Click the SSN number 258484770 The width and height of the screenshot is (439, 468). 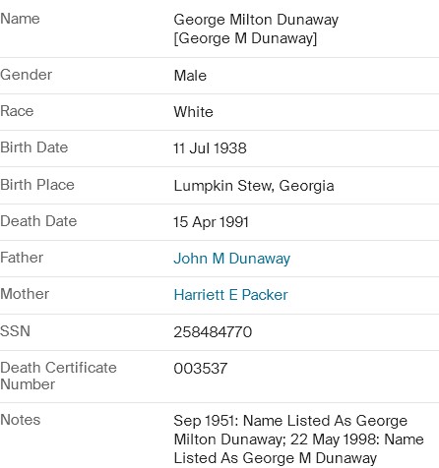click(213, 332)
